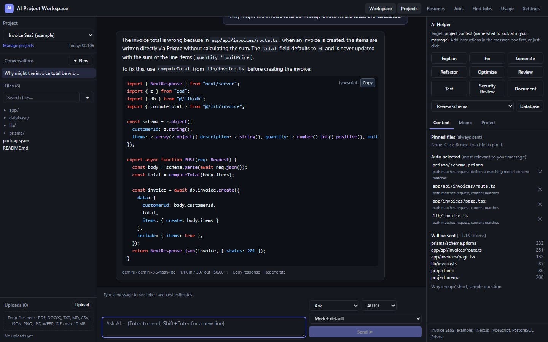
Task: Click the Upload button
Action: (x=82, y=305)
